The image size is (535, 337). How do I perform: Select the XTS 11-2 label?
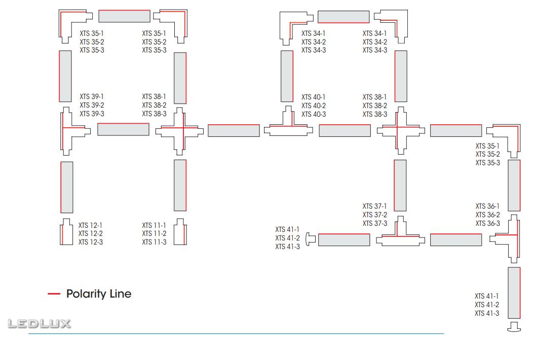[x=154, y=233]
